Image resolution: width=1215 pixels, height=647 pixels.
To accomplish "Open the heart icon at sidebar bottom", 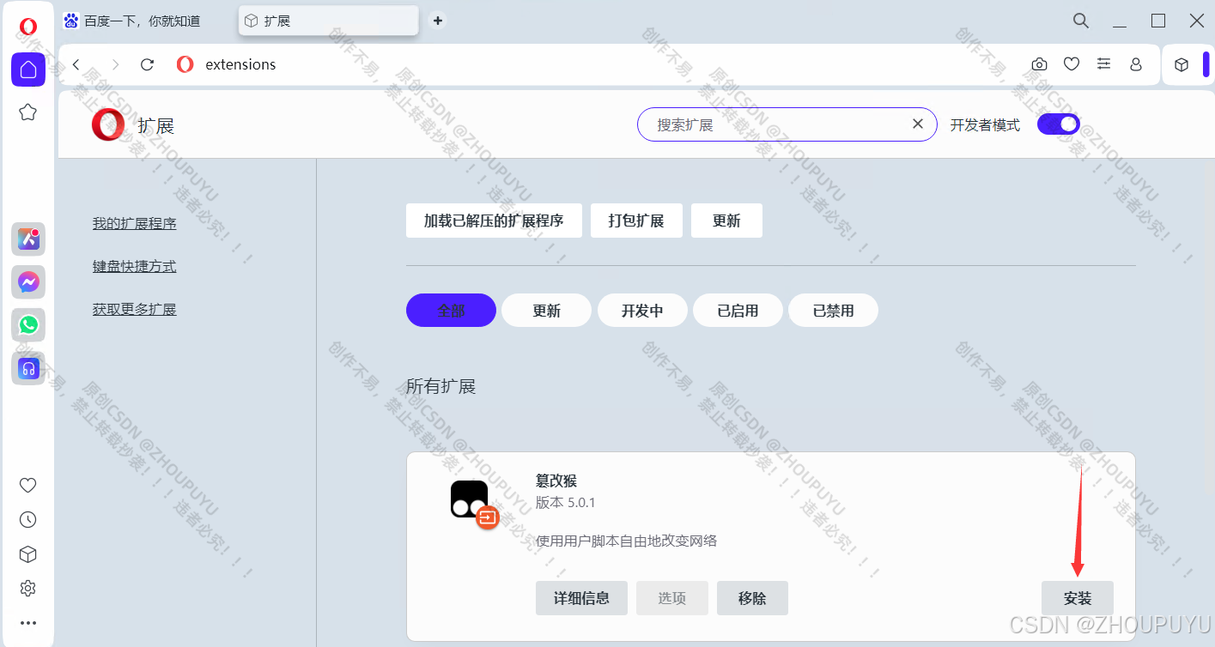I will [x=28, y=485].
